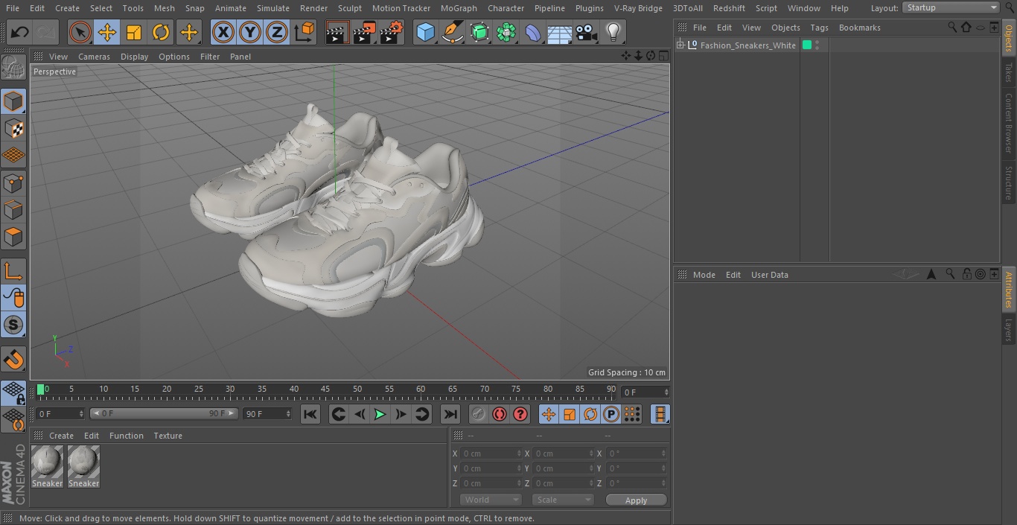Click the timeline preview range slider
1017x525 pixels.
point(164,413)
